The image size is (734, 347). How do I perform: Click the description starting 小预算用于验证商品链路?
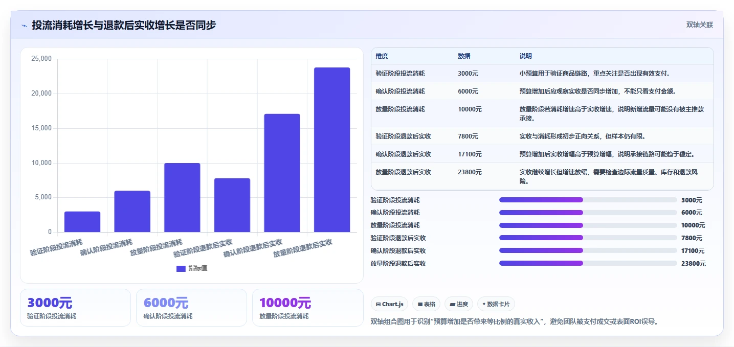595,74
